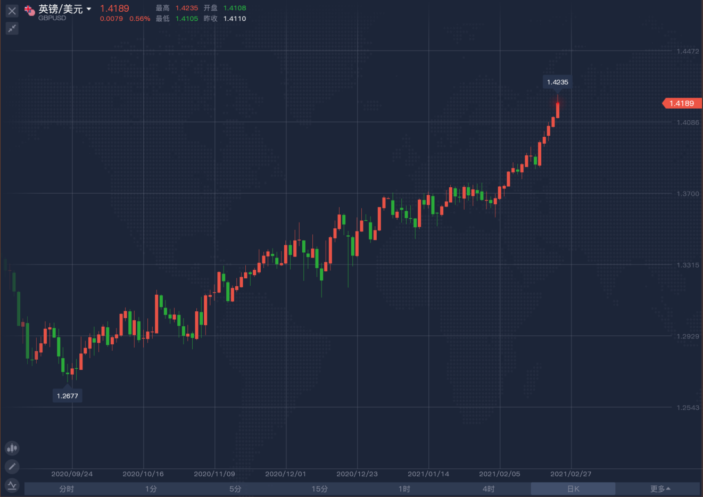Expand the 更多 more timeframes menu

(x=660, y=489)
